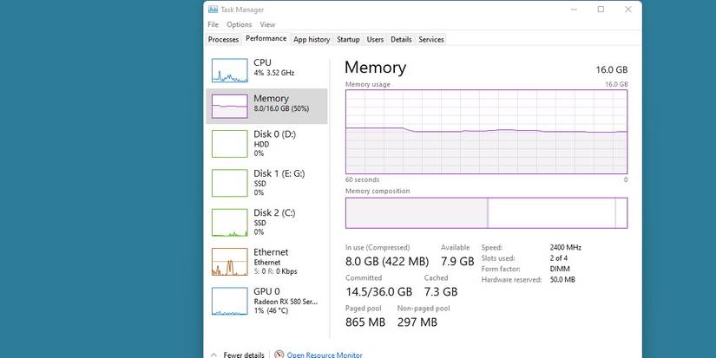716x358 pixels.
Task: Close the Task Manager window
Action: [x=628, y=10]
